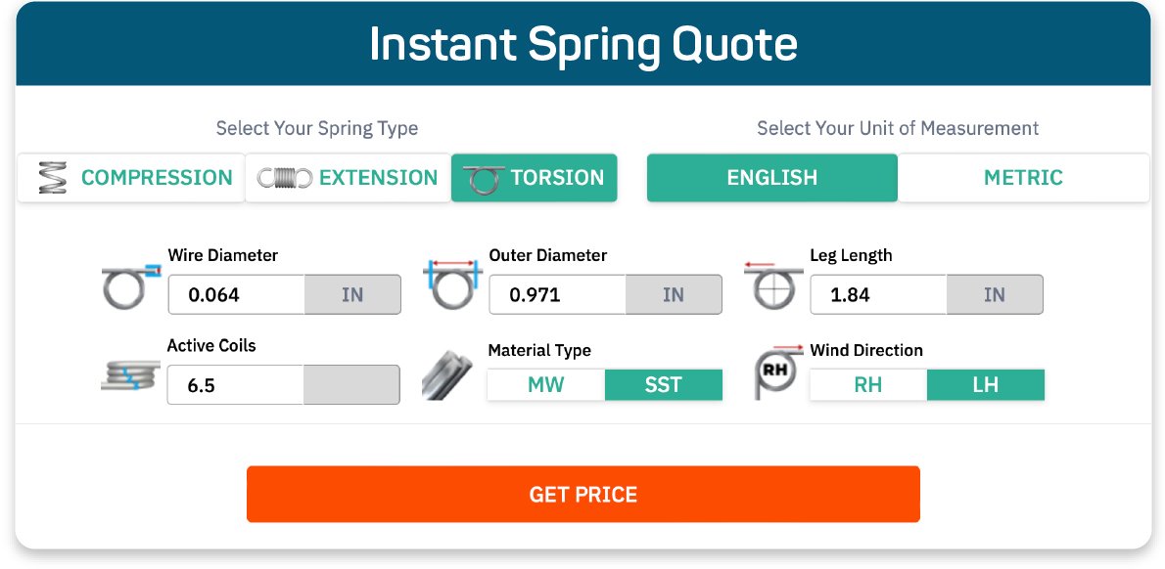Click the leg length diagram icon
This screenshot has width=1165, height=569.
click(x=772, y=285)
